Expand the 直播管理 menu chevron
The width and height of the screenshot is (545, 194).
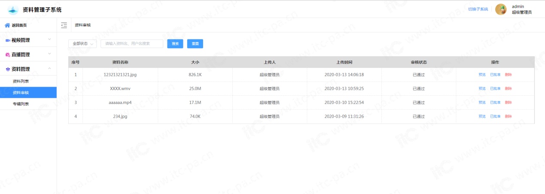click(x=49, y=54)
